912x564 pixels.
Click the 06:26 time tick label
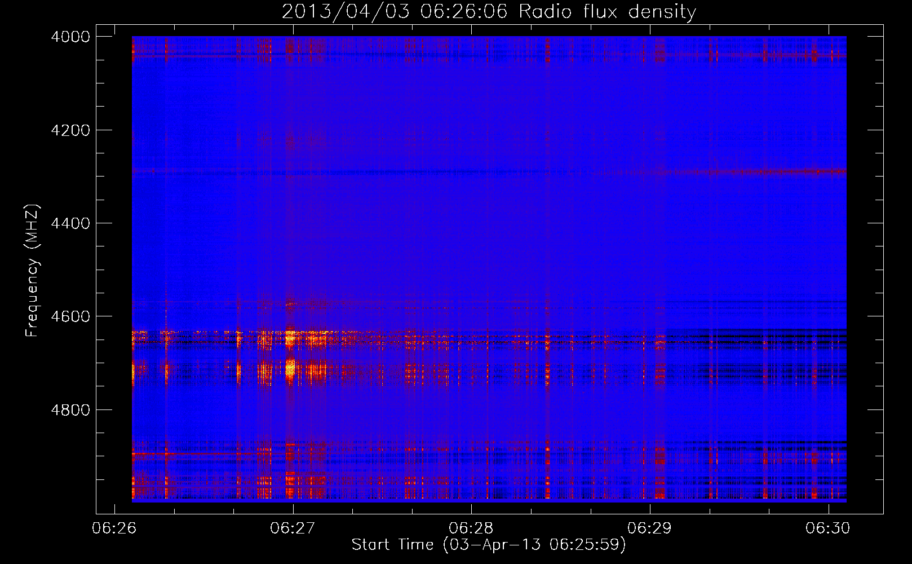click(x=114, y=528)
